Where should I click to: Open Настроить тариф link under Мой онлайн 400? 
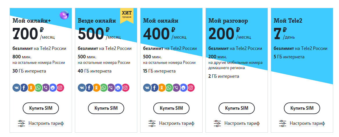click(x=177, y=123)
